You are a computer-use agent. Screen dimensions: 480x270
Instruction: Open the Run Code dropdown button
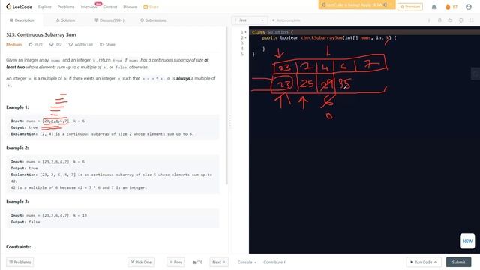click(423, 262)
